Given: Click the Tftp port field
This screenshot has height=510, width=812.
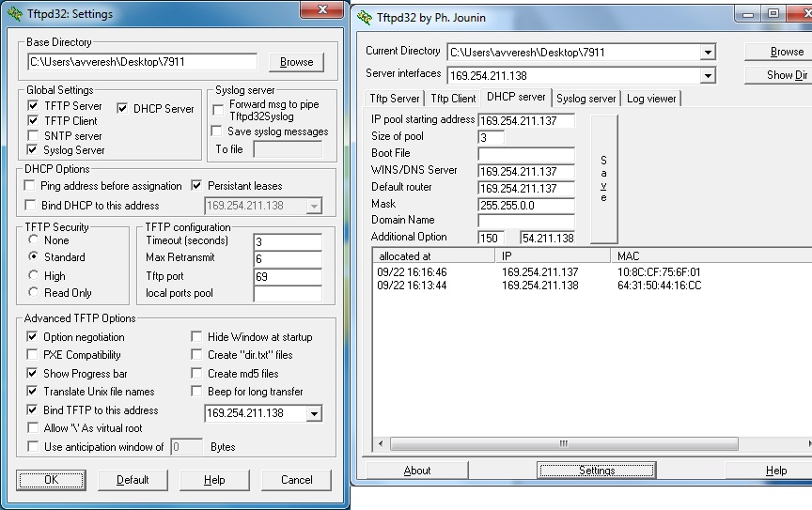Looking at the screenshot, I should (x=288, y=276).
